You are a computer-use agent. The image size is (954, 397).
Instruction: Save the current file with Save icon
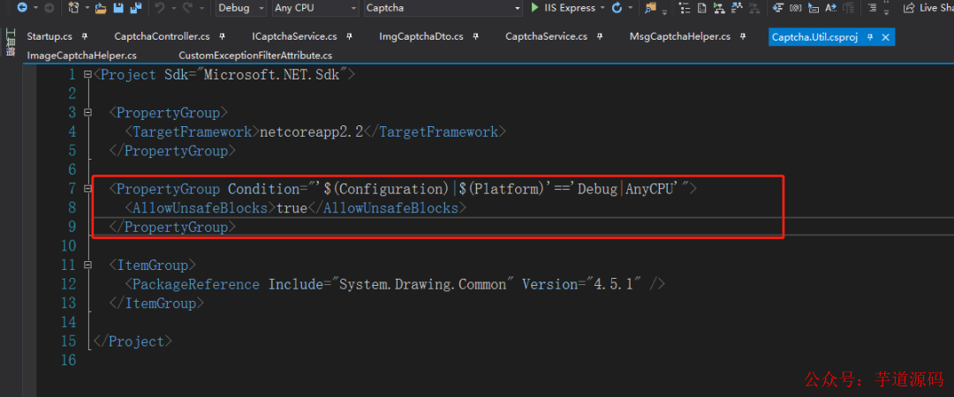point(118,8)
